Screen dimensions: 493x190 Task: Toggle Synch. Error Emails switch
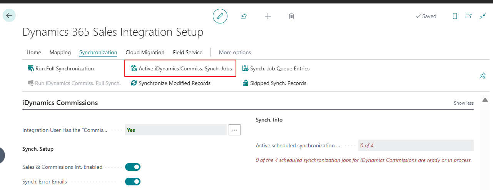pos(133,182)
